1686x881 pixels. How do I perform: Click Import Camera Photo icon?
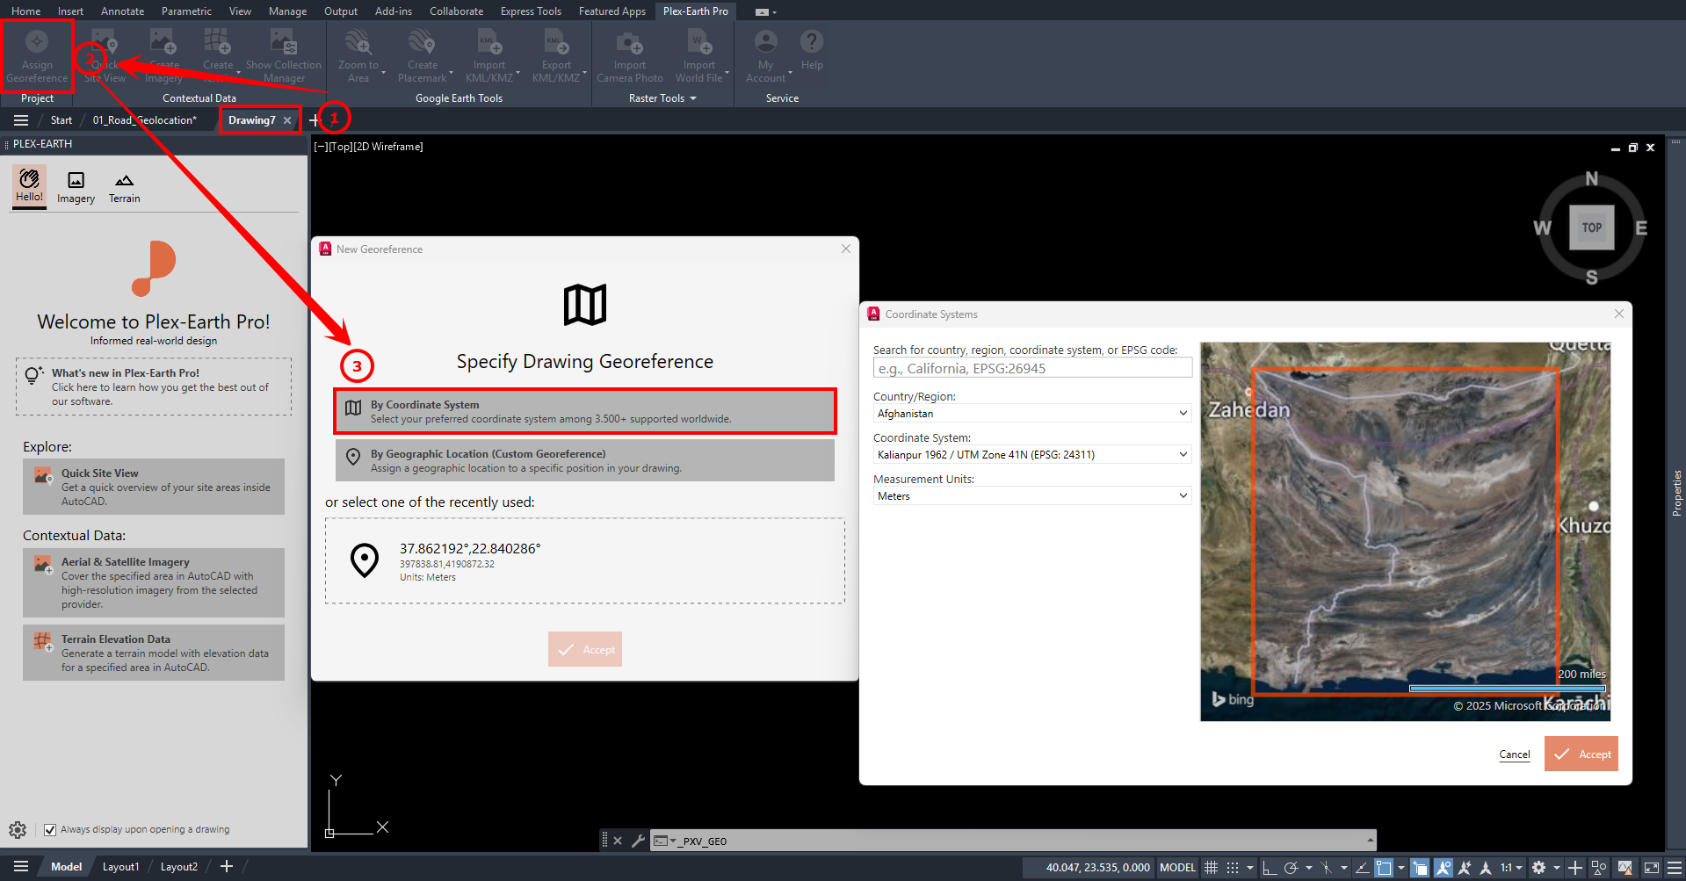coord(629,56)
